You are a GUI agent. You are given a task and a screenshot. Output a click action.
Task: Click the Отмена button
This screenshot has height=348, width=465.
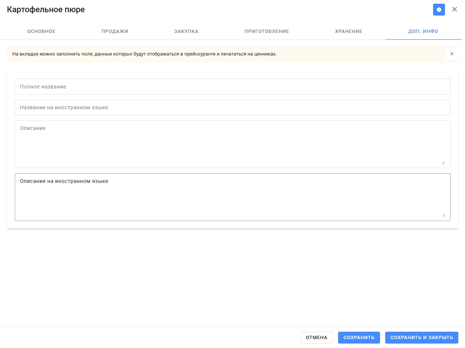pyautogui.click(x=317, y=338)
